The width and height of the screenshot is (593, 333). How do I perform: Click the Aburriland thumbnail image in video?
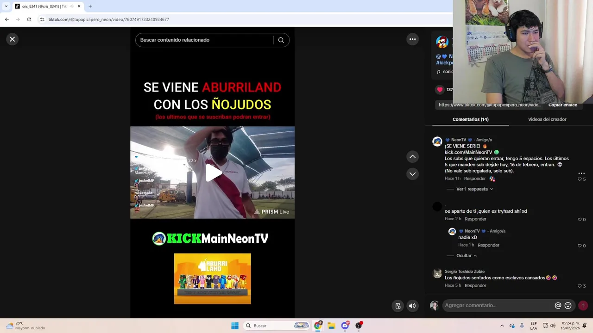(212, 278)
